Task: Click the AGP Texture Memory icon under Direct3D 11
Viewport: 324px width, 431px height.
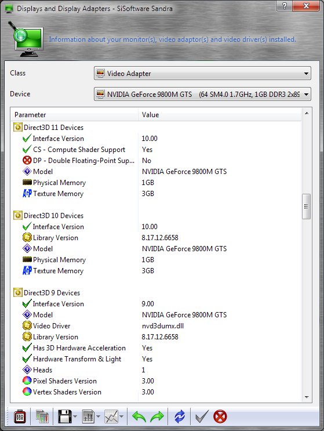Action: coord(27,194)
